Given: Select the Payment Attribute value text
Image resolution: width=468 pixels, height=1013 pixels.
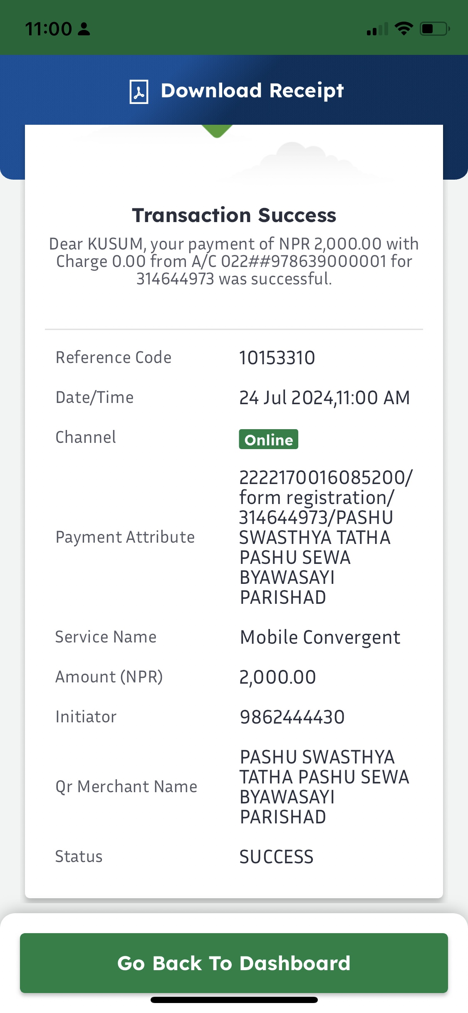Looking at the screenshot, I should 326,537.
